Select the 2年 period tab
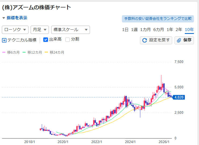The width and height of the screenshot is (199, 145). tap(179, 30)
